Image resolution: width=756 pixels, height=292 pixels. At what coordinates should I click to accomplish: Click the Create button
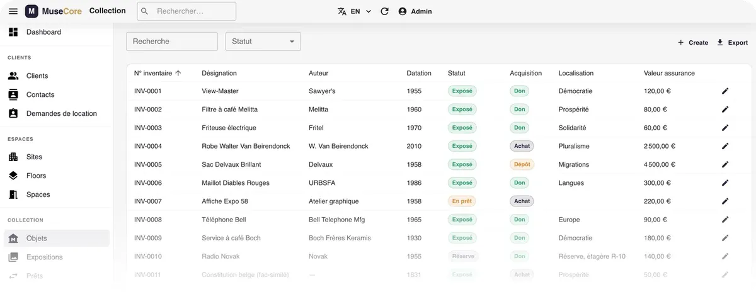[x=692, y=43]
